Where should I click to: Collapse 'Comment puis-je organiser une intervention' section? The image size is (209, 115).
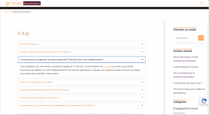pos(62,60)
